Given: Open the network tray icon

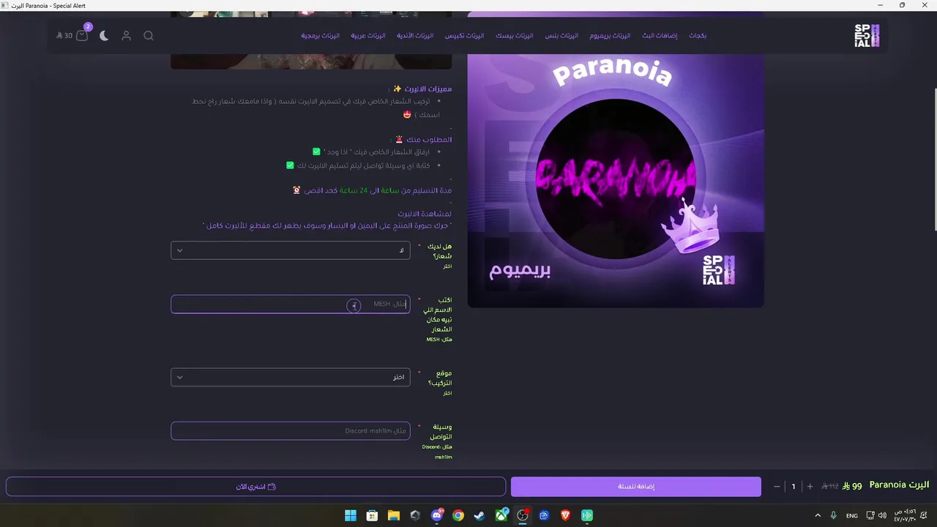Looking at the screenshot, I should coord(870,515).
